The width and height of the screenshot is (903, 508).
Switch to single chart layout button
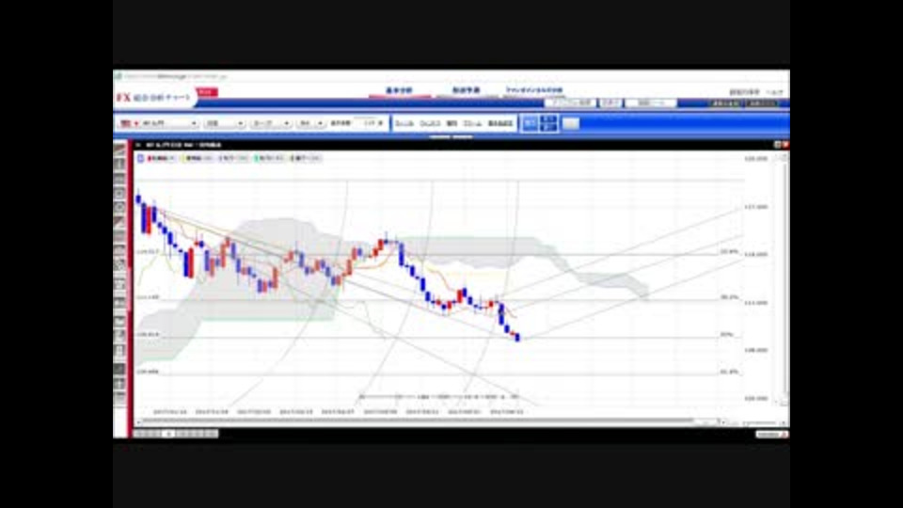pyautogui.click(x=530, y=123)
